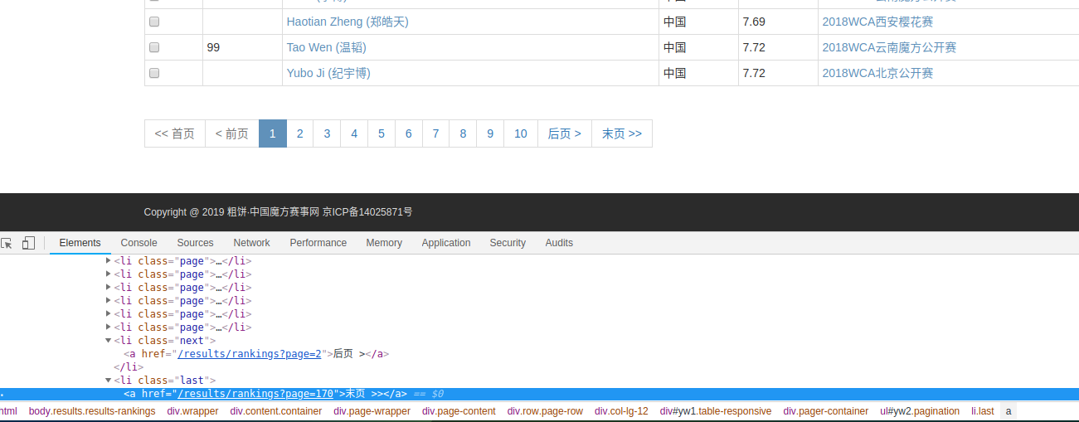1079x422 pixels.
Task: Click the copyright footer text
Action: 278,212
